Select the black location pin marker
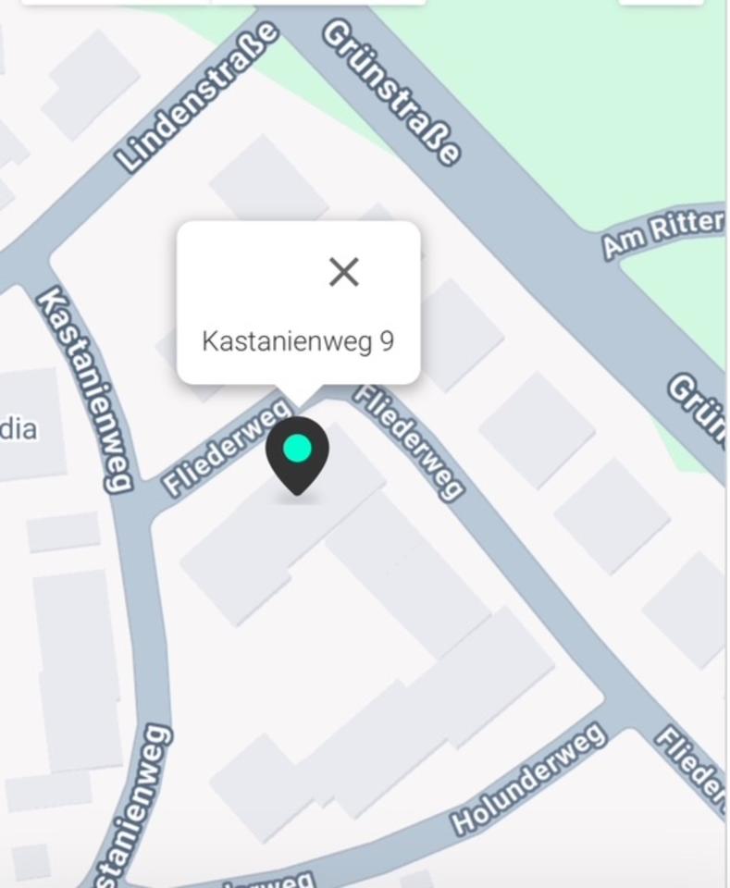 click(297, 456)
